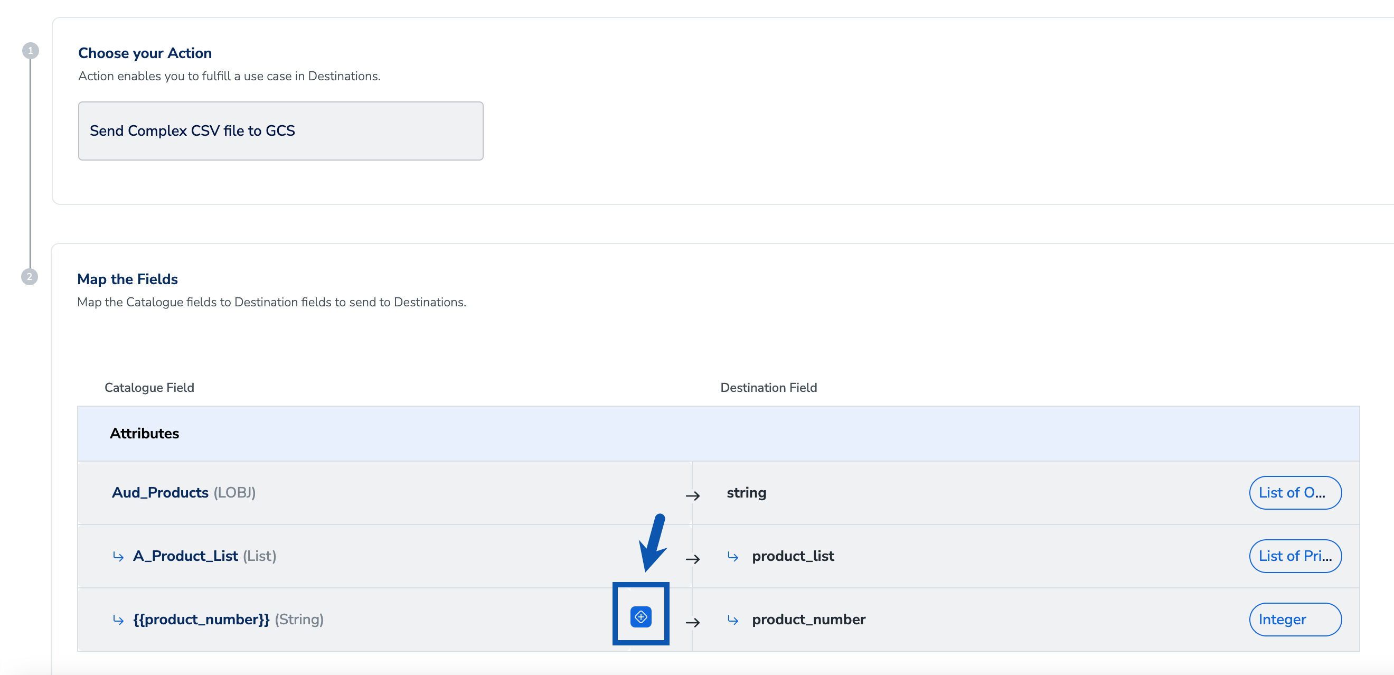Click the nested arrow icon before A_Product_List
The image size is (1394, 675).
118,556
